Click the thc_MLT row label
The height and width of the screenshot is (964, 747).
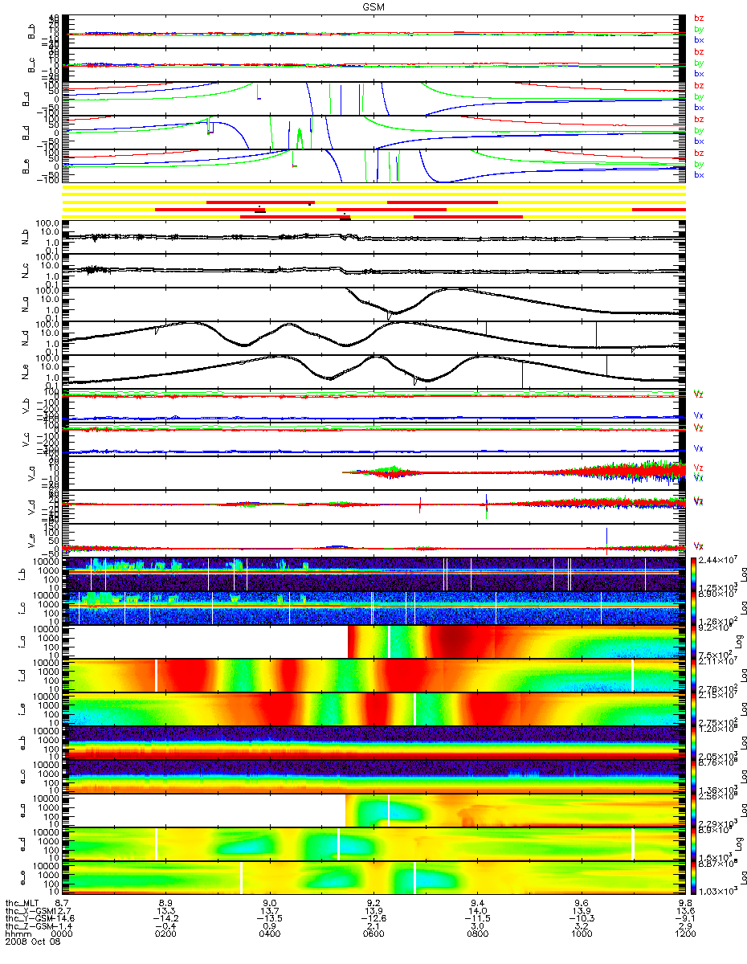tap(23, 903)
